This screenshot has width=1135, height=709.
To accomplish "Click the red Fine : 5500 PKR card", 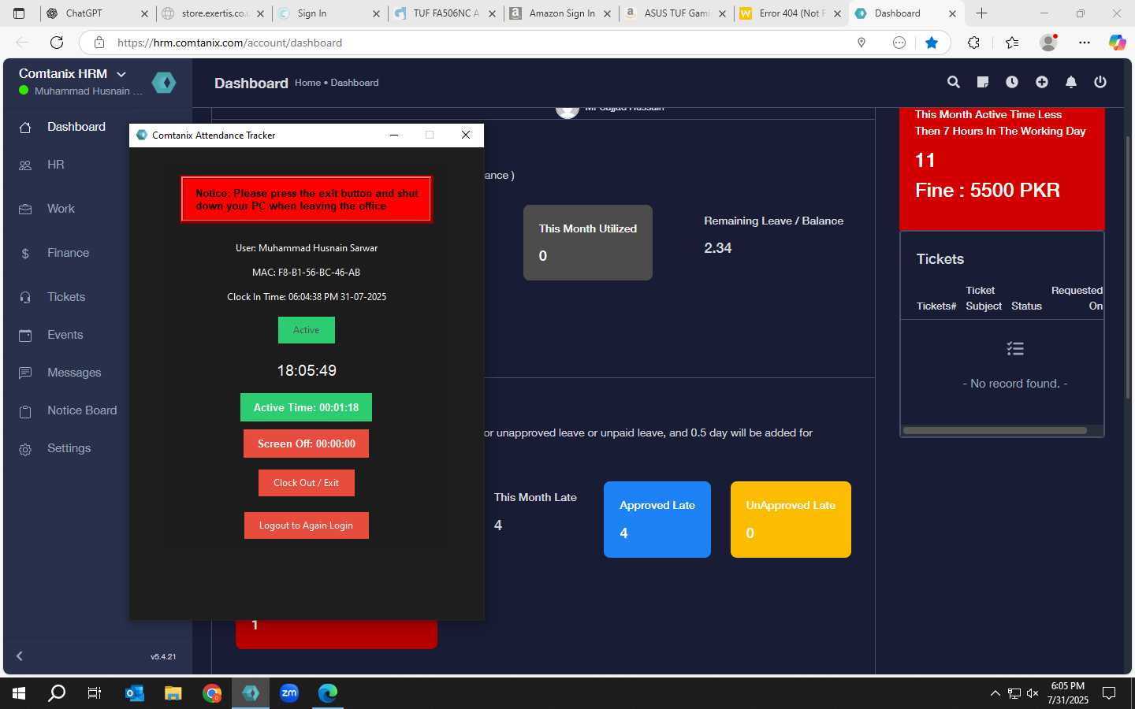I will tap(1002, 169).
